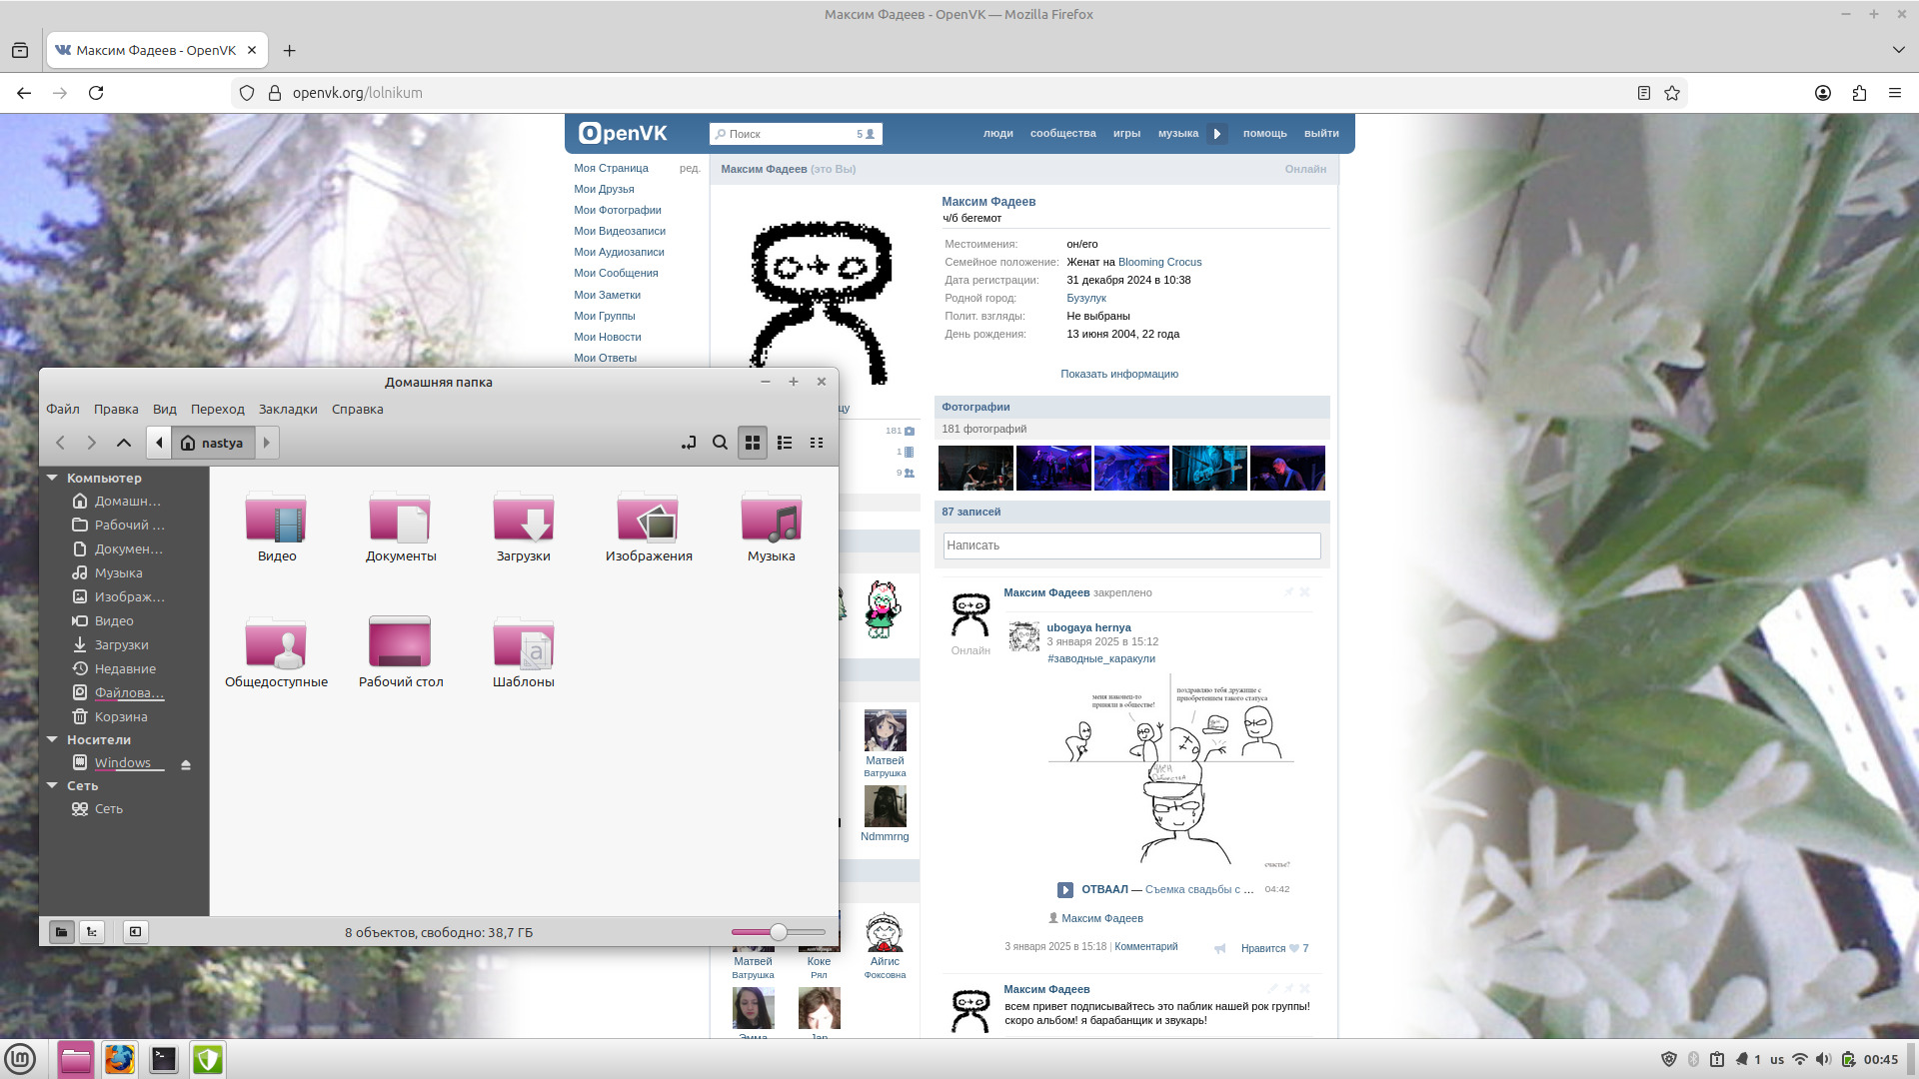
Task: Launch terminal from the taskbar
Action: pos(164,1059)
